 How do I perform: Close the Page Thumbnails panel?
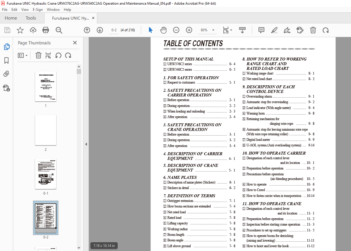[x=75, y=43]
